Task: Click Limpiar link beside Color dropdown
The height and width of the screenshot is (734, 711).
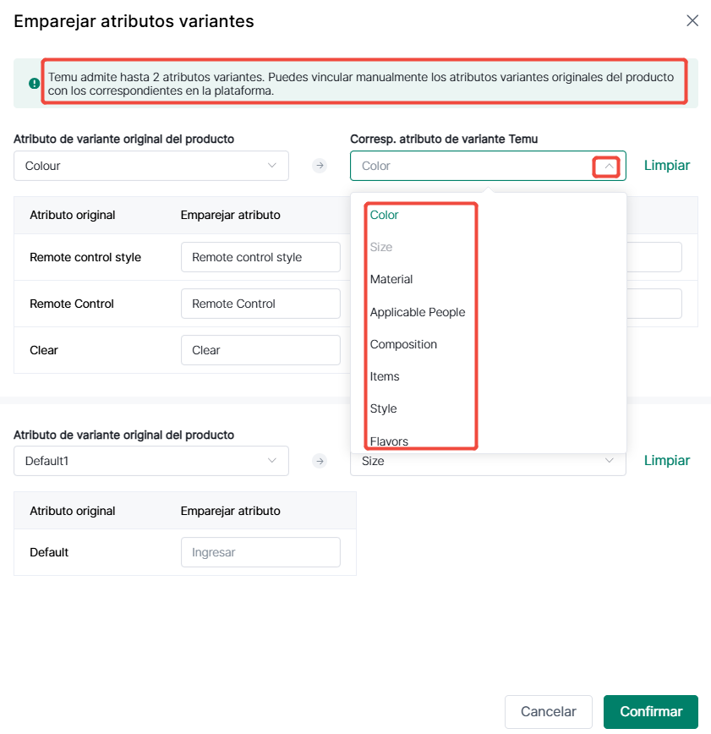Action: pyautogui.click(x=666, y=165)
